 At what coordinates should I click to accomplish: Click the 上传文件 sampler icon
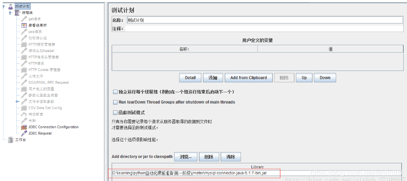click(x=24, y=76)
